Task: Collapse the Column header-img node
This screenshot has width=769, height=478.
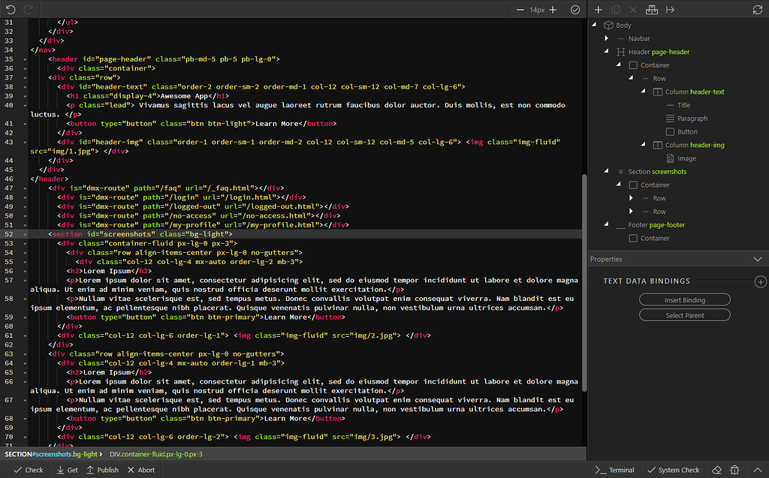Action: coord(644,144)
